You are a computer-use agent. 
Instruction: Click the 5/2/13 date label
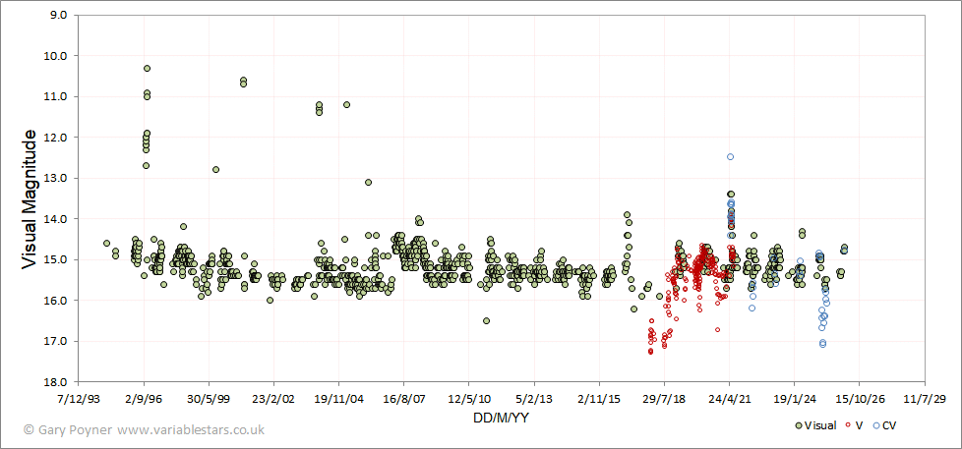coord(534,399)
